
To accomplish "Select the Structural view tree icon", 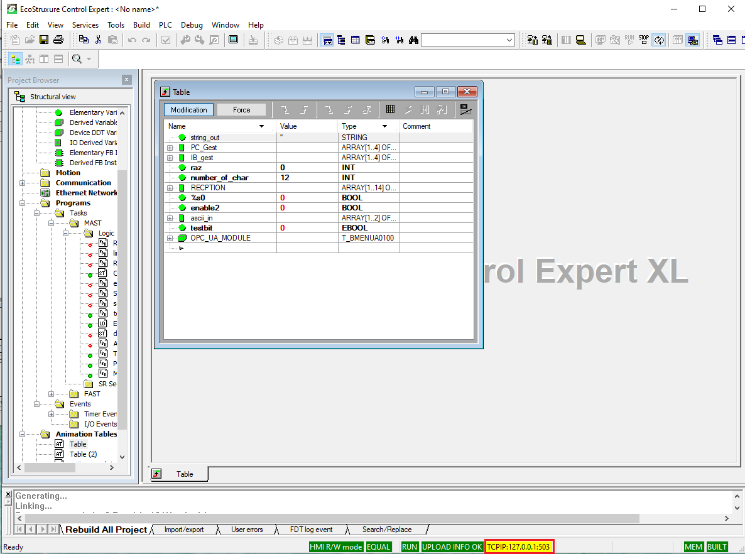I will pos(16,60).
